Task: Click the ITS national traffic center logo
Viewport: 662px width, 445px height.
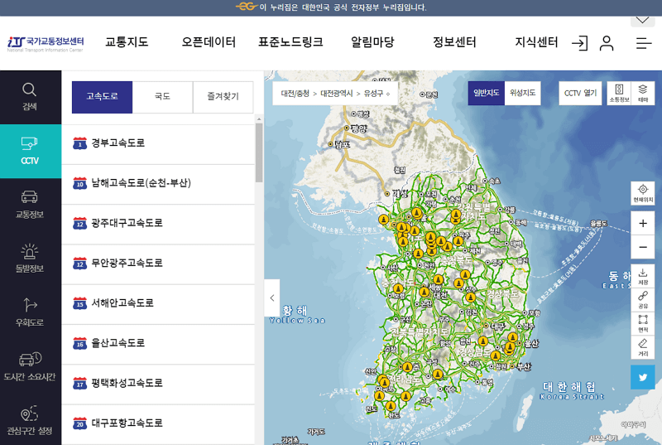Action: pos(46,44)
